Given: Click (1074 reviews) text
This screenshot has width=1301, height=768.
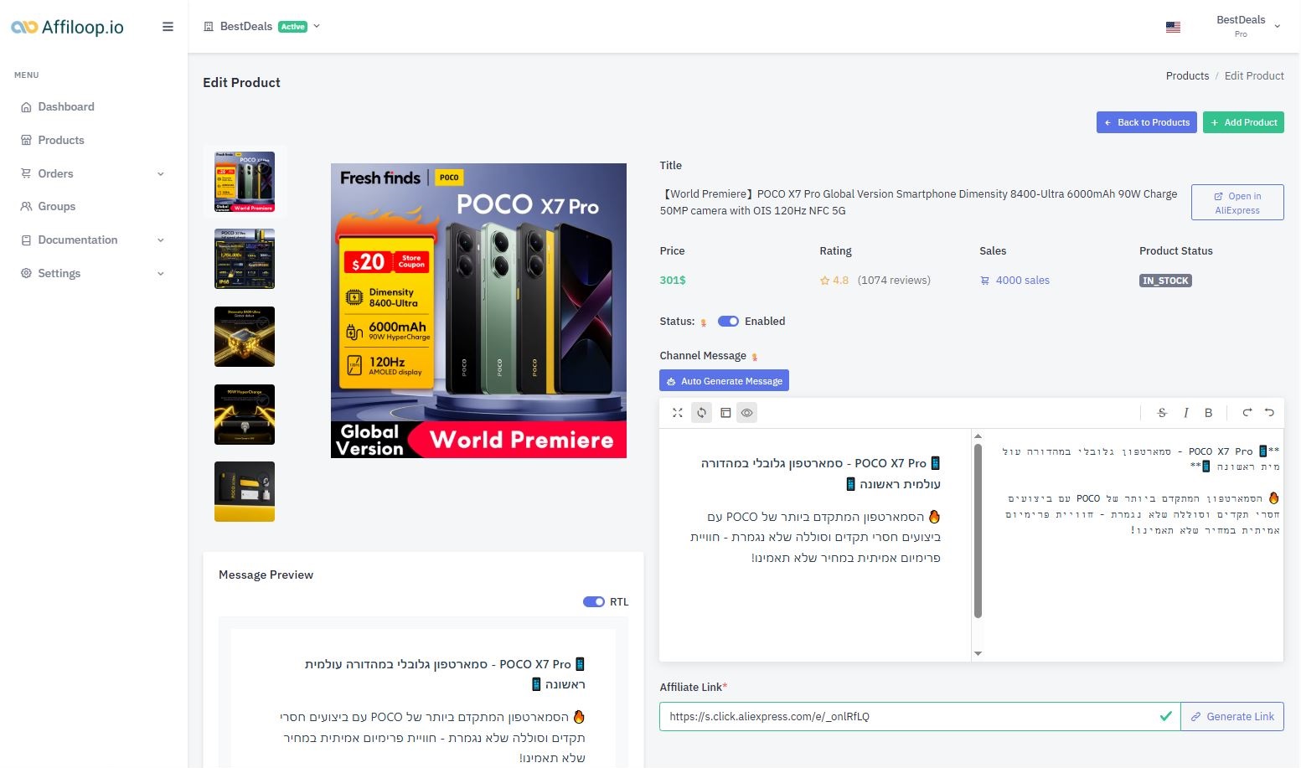Looking at the screenshot, I should (x=894, y=281).
